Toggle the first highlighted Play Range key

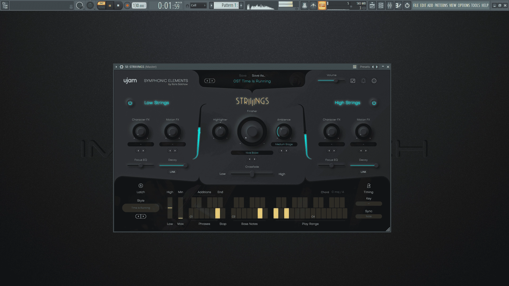276,213
